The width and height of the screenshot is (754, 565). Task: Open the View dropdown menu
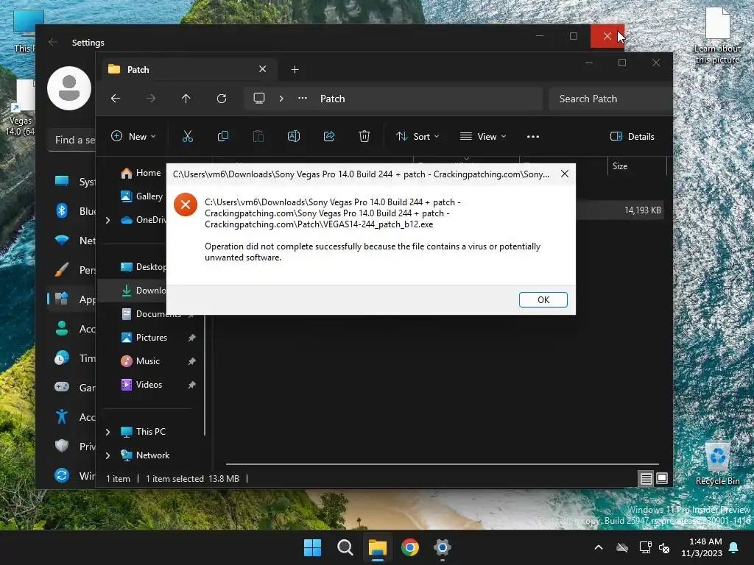click(483, 136)
